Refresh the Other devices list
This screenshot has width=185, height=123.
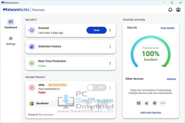pos(171,79)
